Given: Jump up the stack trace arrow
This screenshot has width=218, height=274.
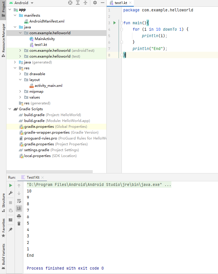Looking at the screenshot, I should [19, 186].
